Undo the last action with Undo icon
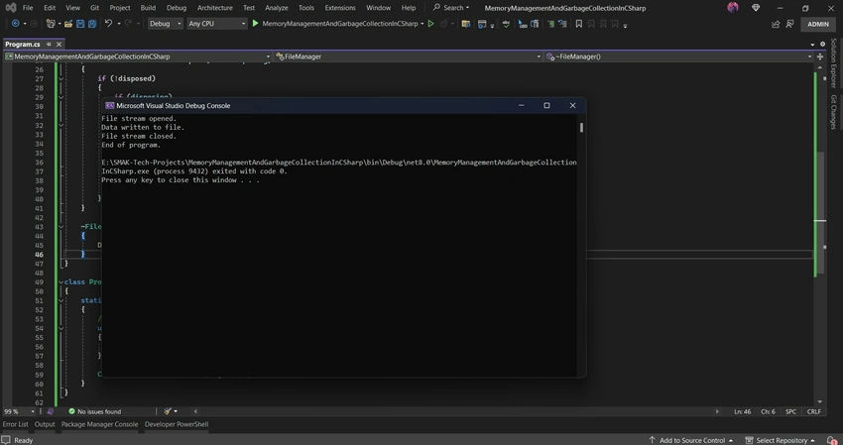This screenshot has height=445, width=843. point(108,24)
